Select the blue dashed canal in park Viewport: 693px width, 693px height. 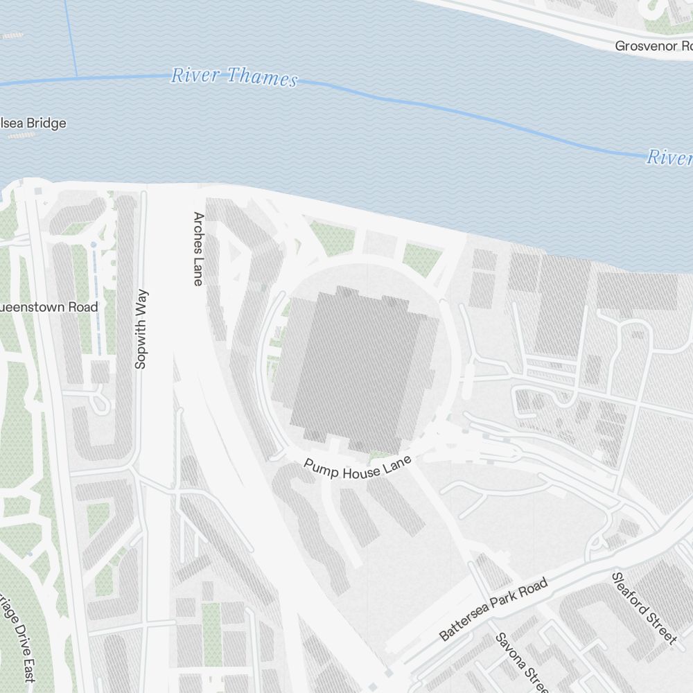tap(96, 298)
